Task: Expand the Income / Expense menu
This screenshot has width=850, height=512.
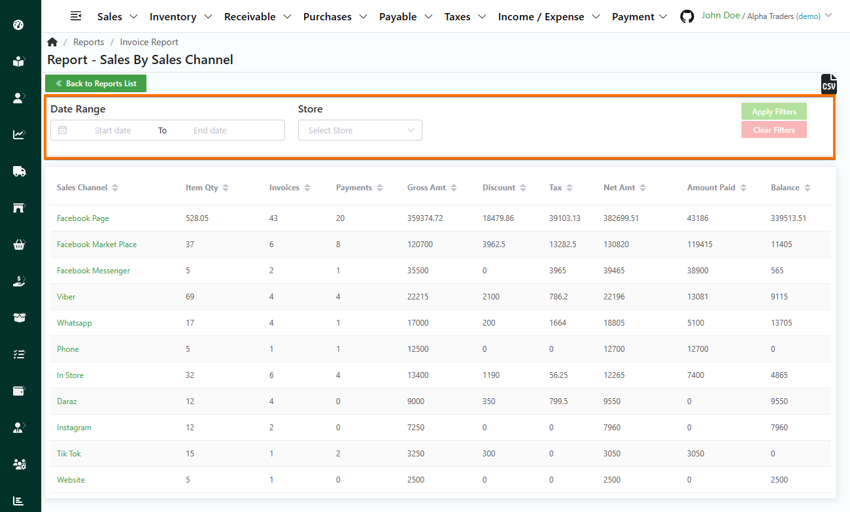Action: tap(549, 16)
